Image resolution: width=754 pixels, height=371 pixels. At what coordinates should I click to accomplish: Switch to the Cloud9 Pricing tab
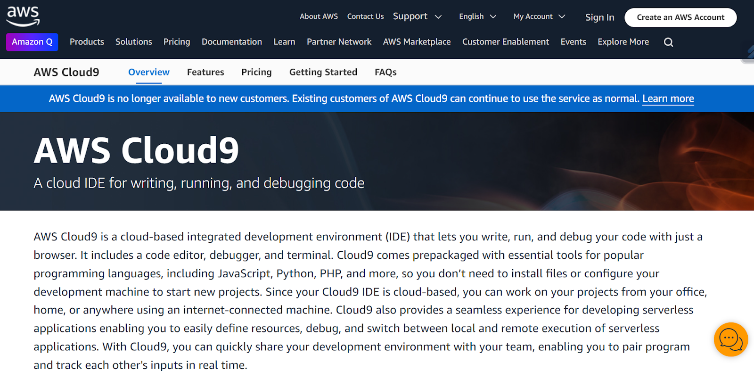(x=256, y=72)
